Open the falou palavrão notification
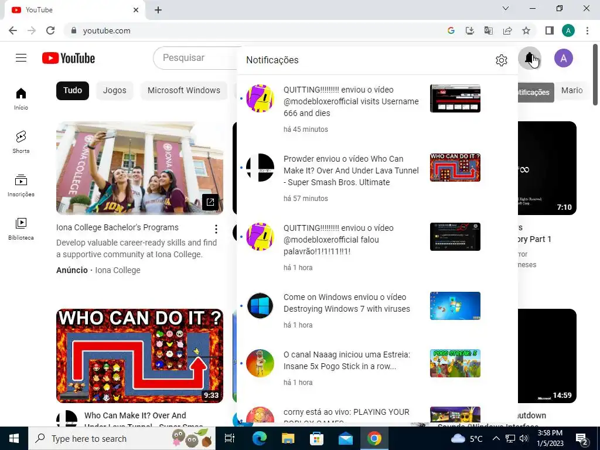 [x=339, y=240]
